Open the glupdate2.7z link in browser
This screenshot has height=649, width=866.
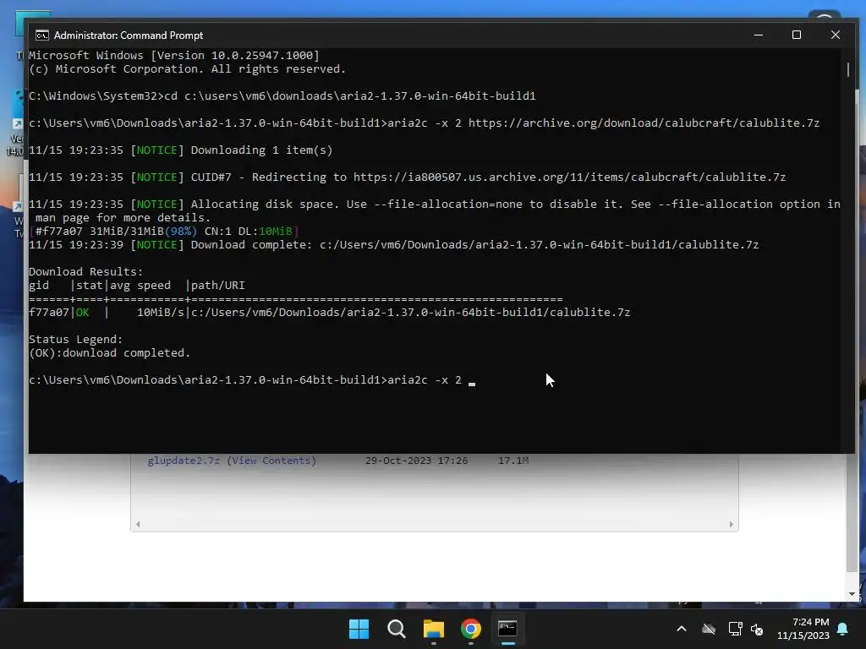point(184,461)
